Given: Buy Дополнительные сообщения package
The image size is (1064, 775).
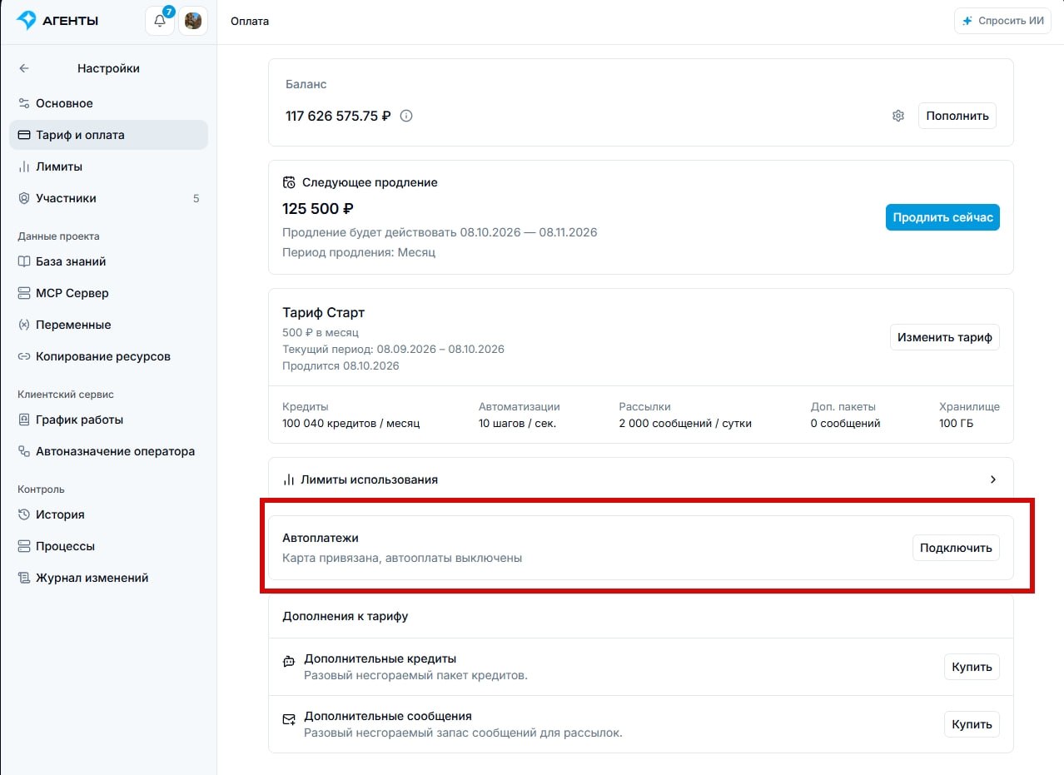Looking at the screenshot, I should [x=972, y=724].
